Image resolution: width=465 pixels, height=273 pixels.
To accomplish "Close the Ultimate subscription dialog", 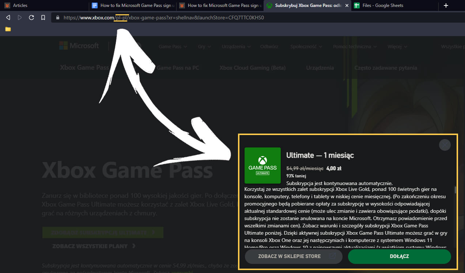I will tap(445, 145).
